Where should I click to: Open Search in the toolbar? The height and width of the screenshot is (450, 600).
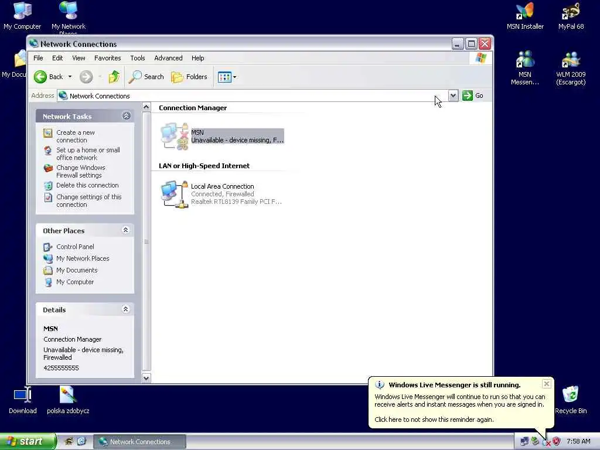pos(146,77)
